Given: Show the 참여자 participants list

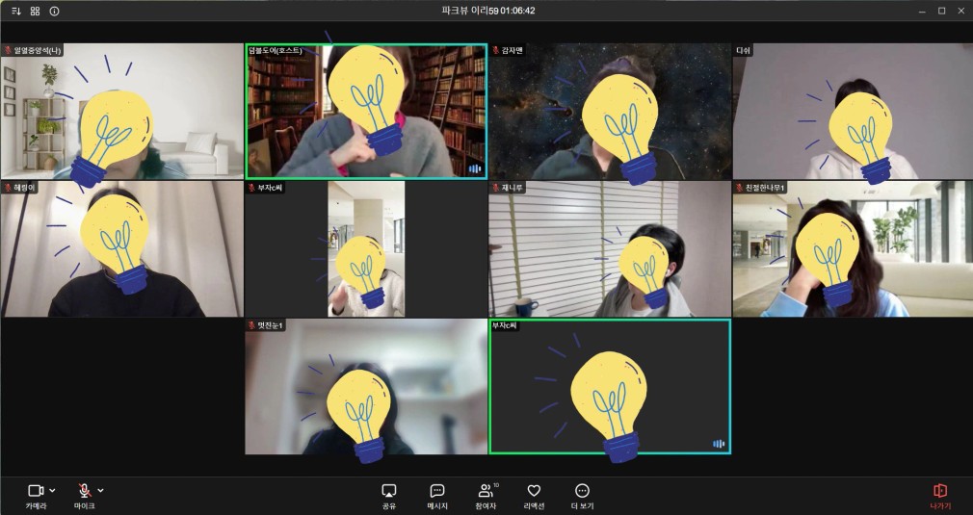Looking at the screenshot, I should (x=486, y=497).
